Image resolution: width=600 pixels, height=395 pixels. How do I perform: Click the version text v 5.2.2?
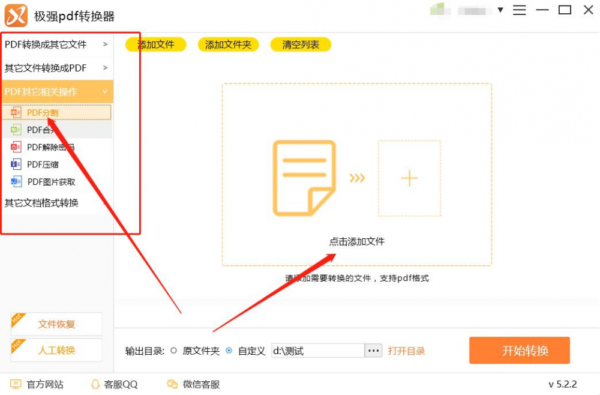(563, 384)
